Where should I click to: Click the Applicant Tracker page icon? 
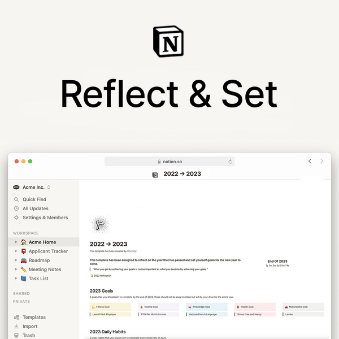tap(24, 251)
